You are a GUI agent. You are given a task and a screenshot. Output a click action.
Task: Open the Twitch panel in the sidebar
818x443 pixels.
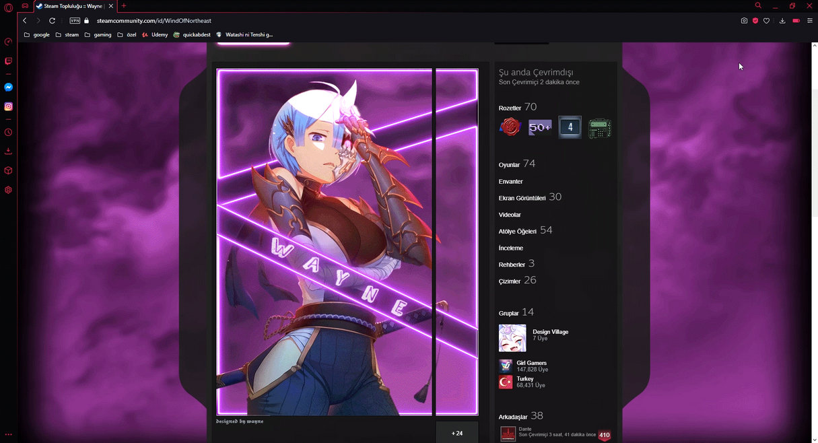pos(8,61)
